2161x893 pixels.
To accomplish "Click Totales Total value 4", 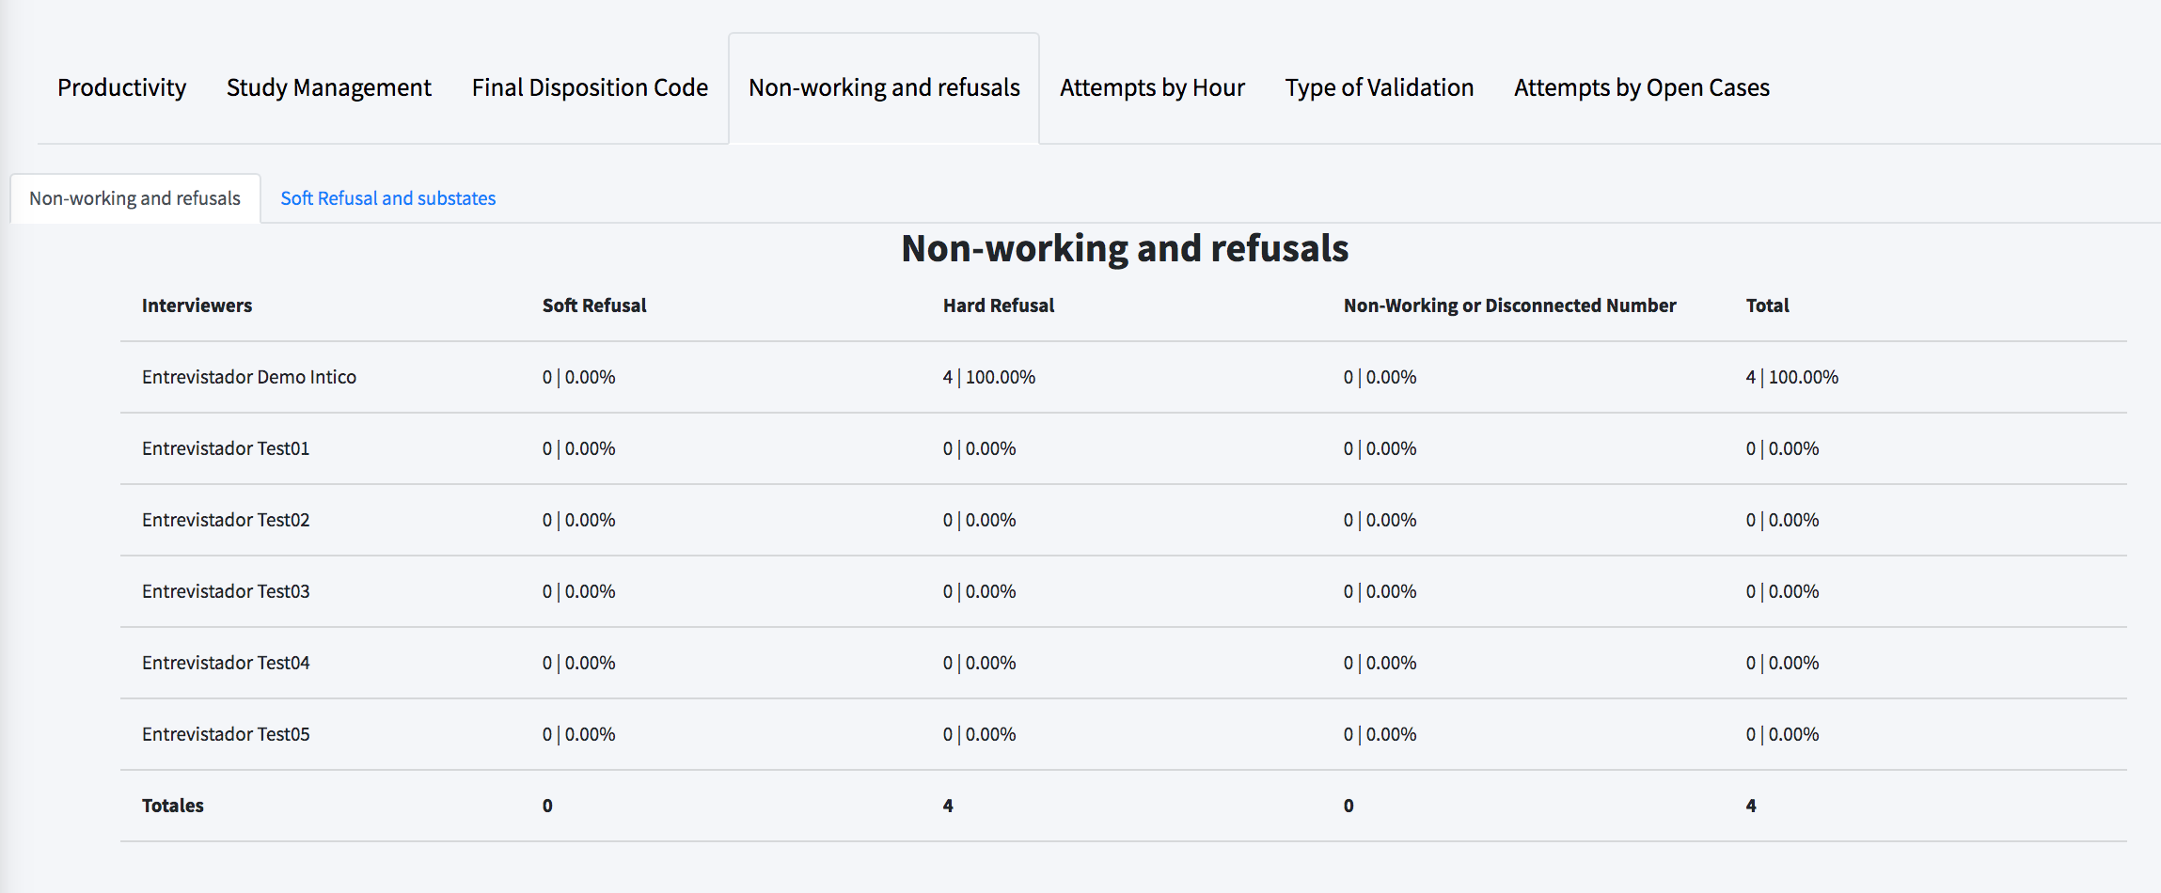I will click(x=1751, y=806).
